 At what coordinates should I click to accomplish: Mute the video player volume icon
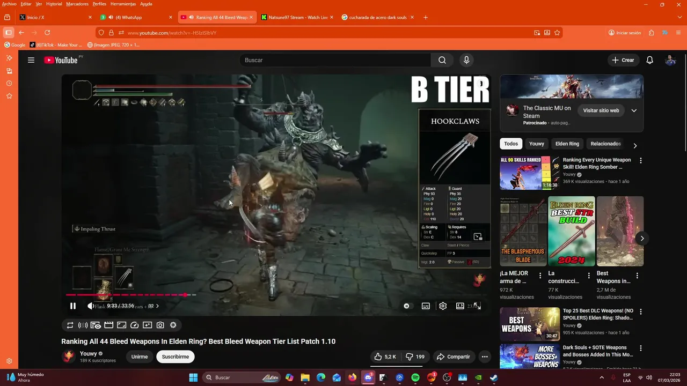point(91,306)
